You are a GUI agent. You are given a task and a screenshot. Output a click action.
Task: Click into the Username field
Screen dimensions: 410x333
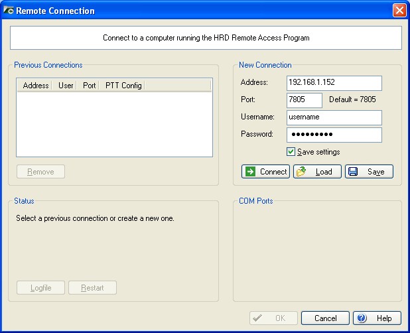pos(334,117)
